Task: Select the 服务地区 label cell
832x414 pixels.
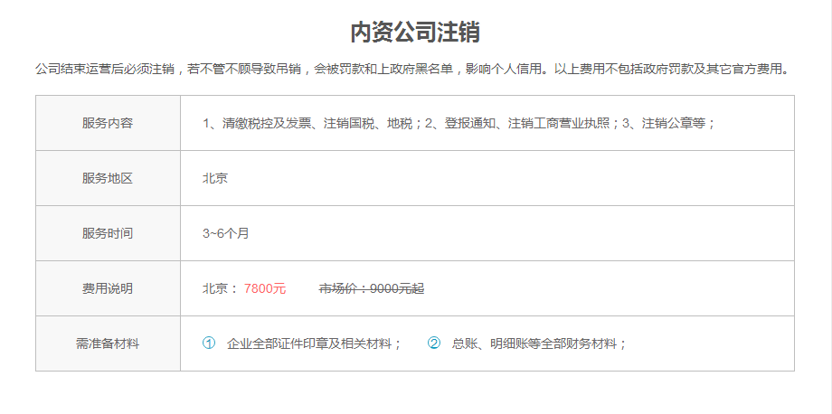Action: (108, 178)
